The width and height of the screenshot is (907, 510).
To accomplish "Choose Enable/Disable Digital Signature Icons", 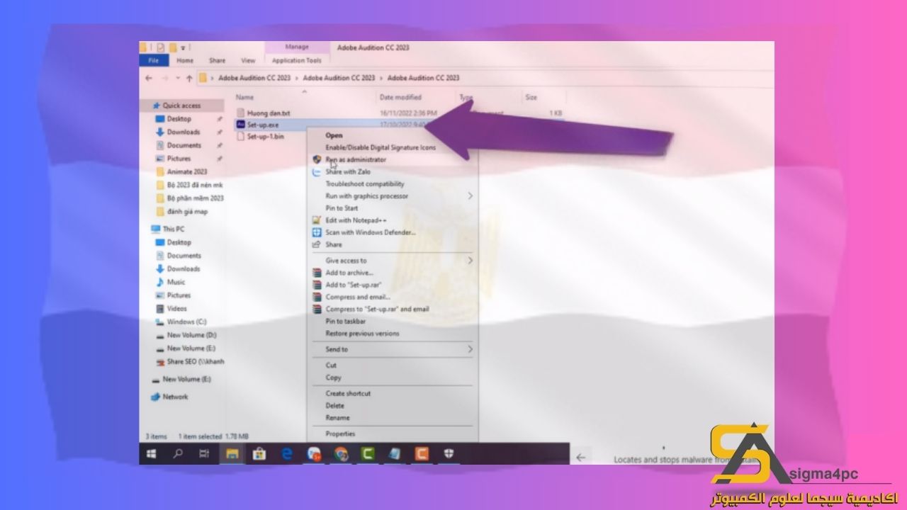I will pyautogui.click(x=381, y=147).
